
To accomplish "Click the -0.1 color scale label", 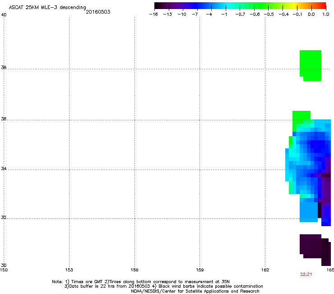I will click(x=297, y=14).
